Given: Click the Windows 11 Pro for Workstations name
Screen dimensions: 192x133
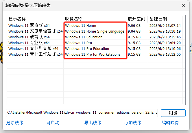Looking at the screenshot, I should click(x=93, y=54).
